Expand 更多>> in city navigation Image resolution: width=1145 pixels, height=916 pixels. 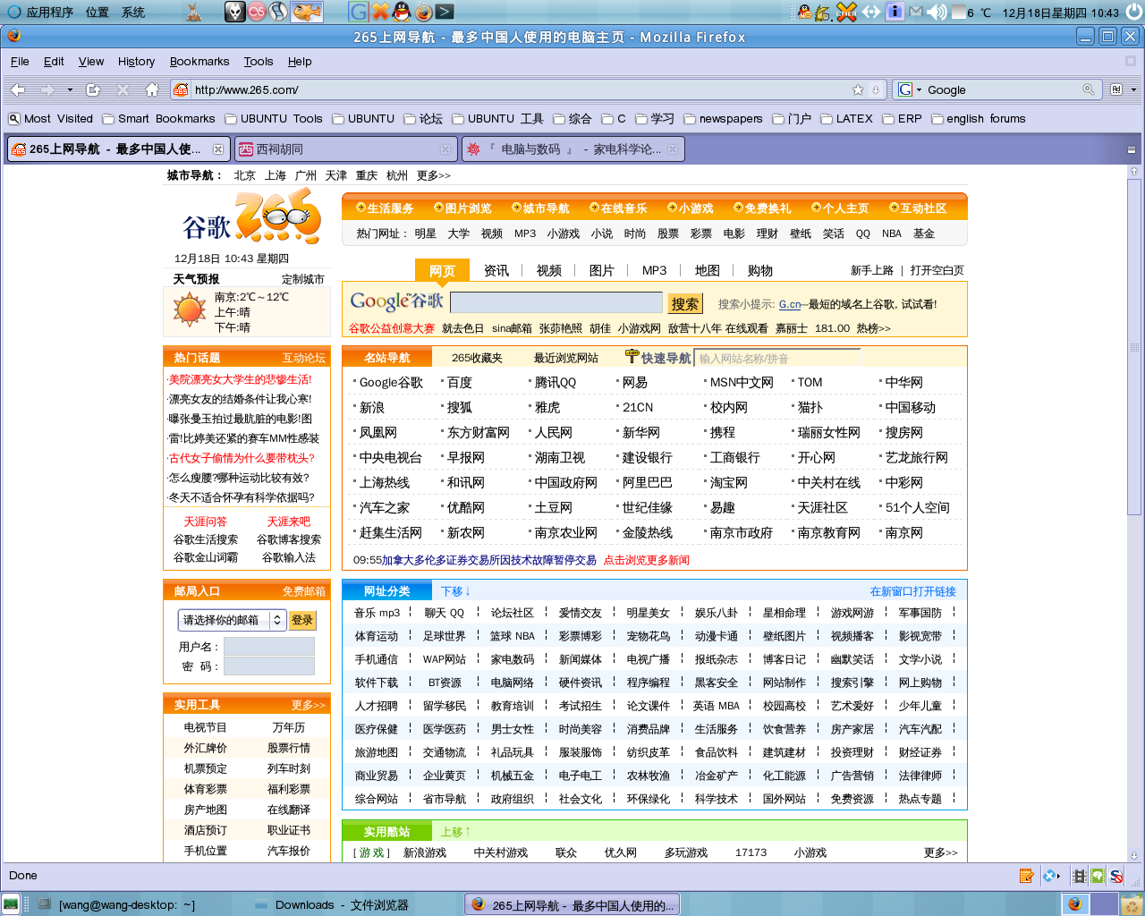click(433, 175)
